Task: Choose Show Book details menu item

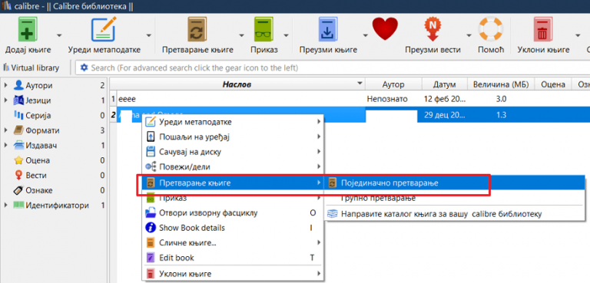Action: [x=233, y=228]
